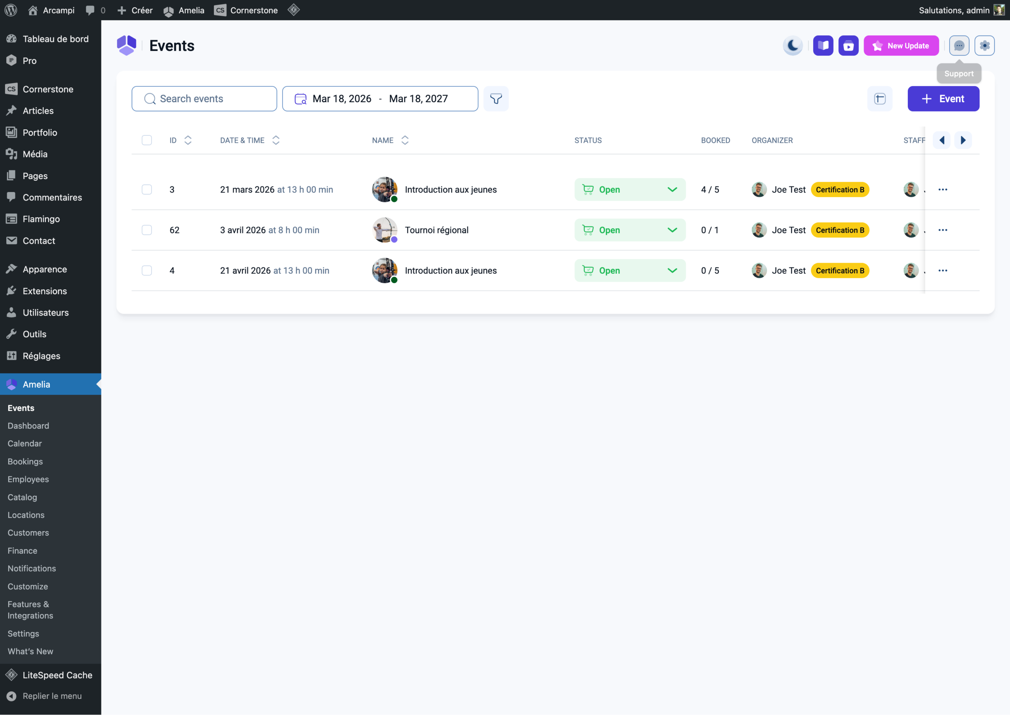Click the add Event button
The image size is (1010, 715).
[x=943, y=99]
